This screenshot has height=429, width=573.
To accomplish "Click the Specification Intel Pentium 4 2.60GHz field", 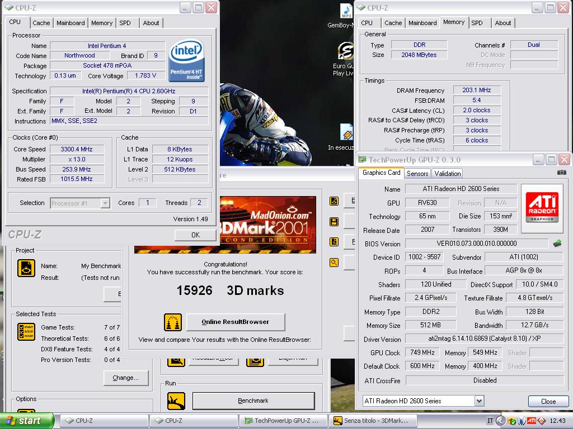I will point(129,91).
